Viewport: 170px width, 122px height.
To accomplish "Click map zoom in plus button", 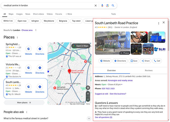I will click(x=88, y=94).
